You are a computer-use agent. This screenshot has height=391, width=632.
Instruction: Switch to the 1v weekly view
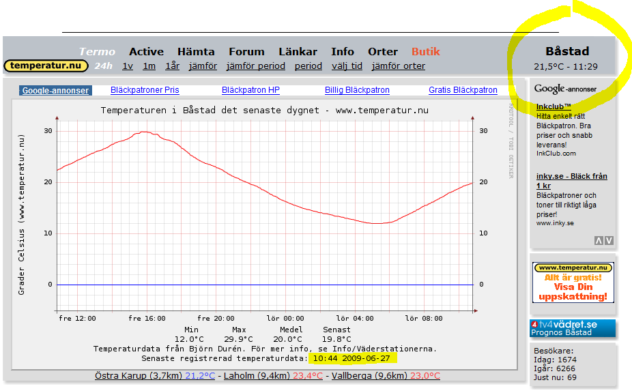(128, 66)
